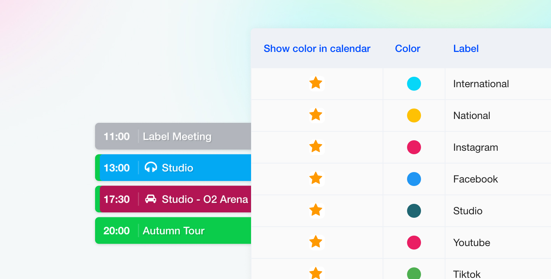Viewport: 551px width, 279px height.
Task: Toggle the star for International label
Action: (316, 83)
